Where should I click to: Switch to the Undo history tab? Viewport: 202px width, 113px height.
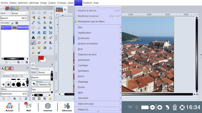click(x=16, y=8)
